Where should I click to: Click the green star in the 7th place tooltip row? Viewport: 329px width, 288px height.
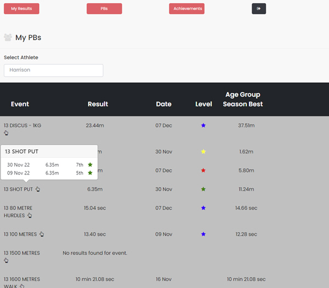pos(90,165)
